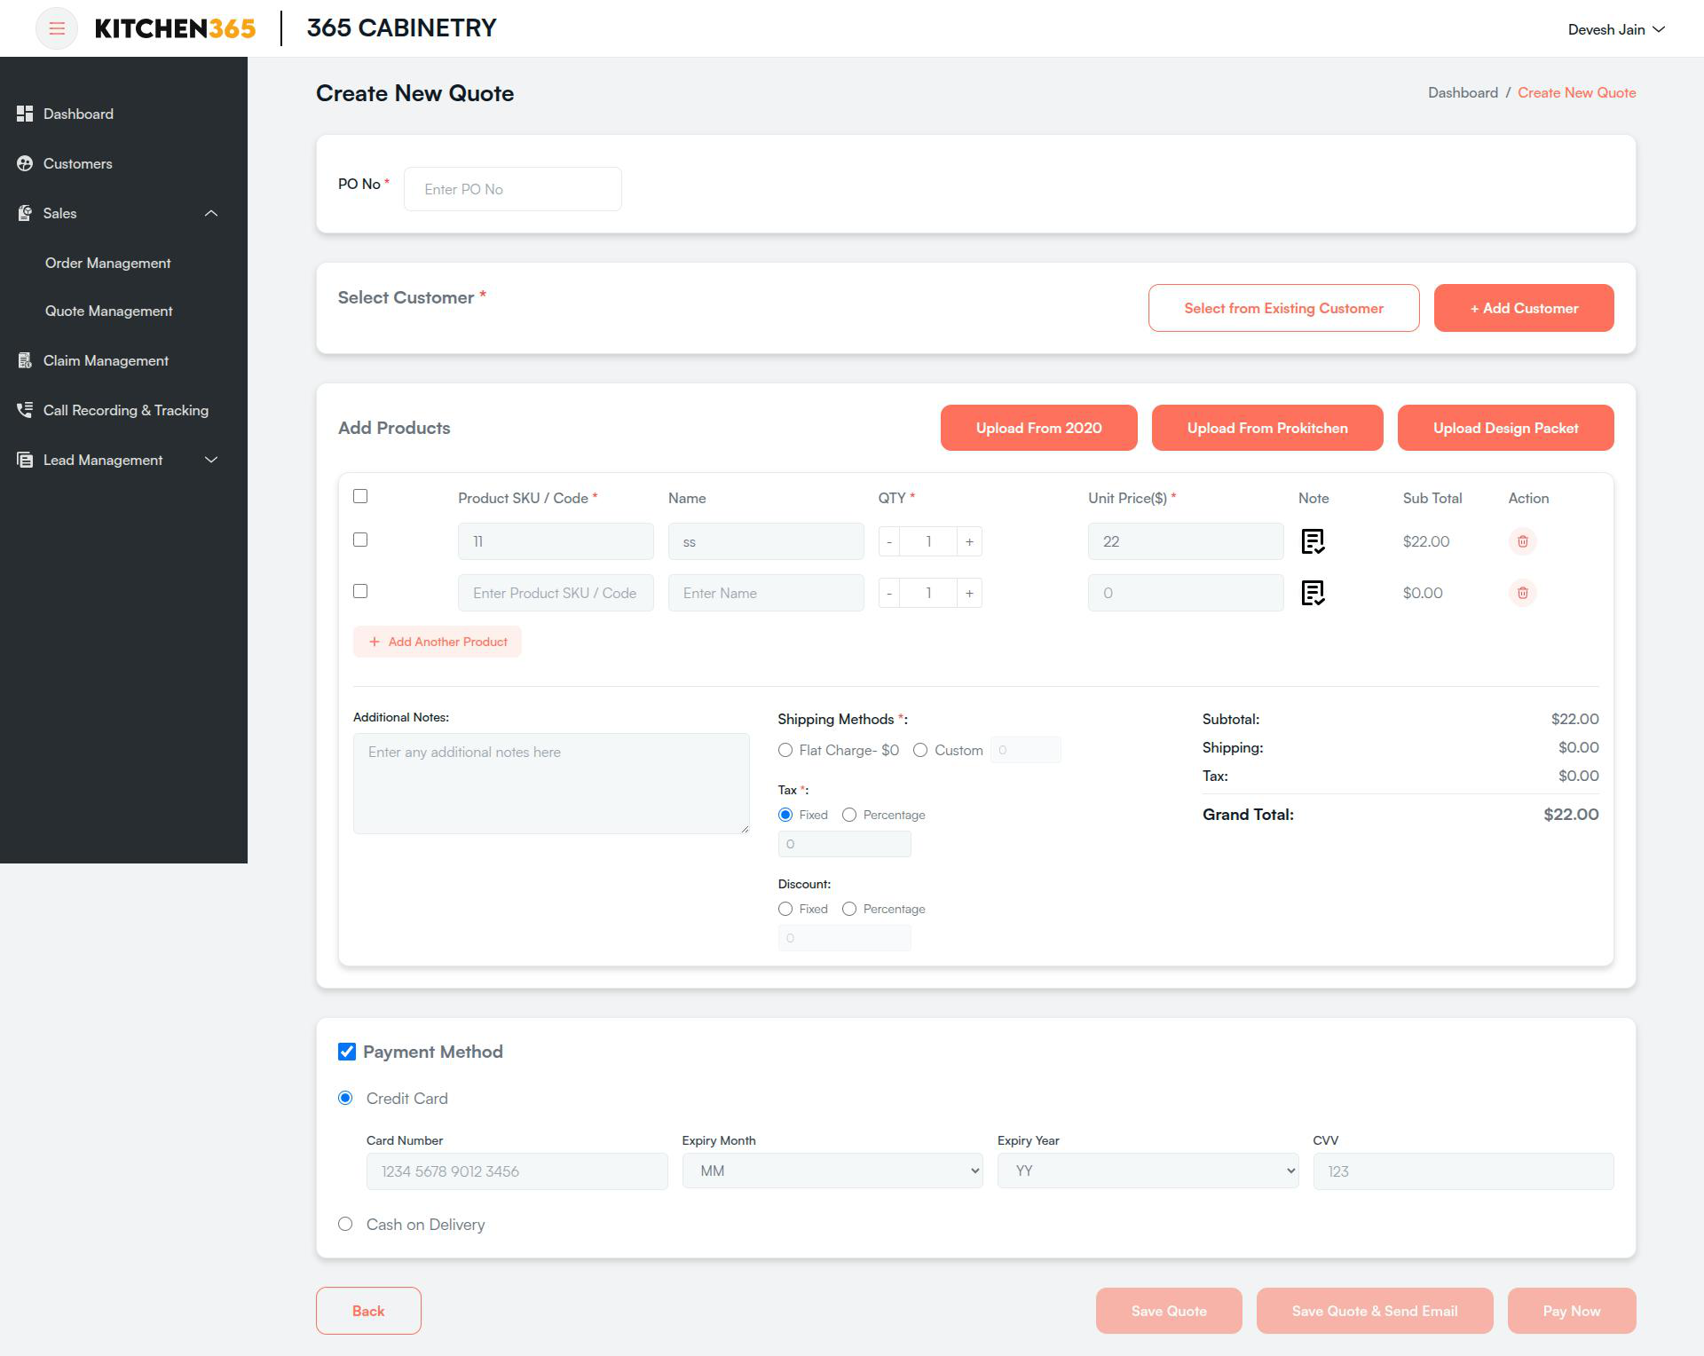Open the note icon for second product row
1704x1356 pixels.
(1313, 593)
